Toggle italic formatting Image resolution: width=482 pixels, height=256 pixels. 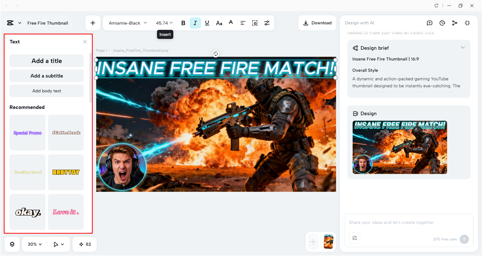195,23
